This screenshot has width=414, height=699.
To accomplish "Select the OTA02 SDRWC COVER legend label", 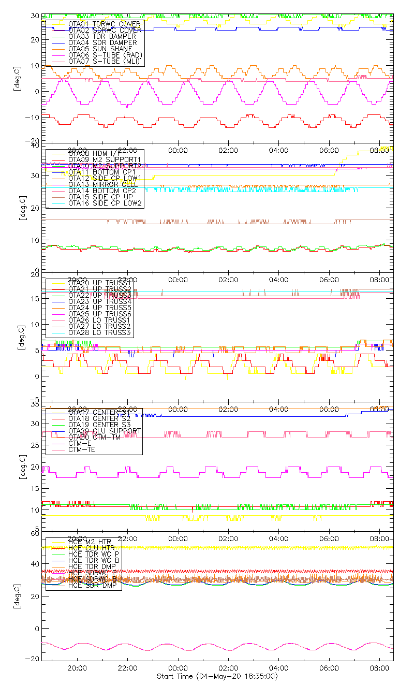I will [98, 30].
